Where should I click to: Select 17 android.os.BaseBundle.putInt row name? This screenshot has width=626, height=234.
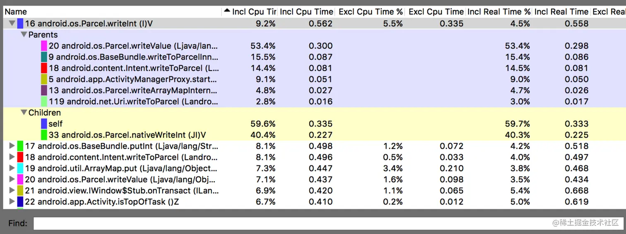pos(121,146)
